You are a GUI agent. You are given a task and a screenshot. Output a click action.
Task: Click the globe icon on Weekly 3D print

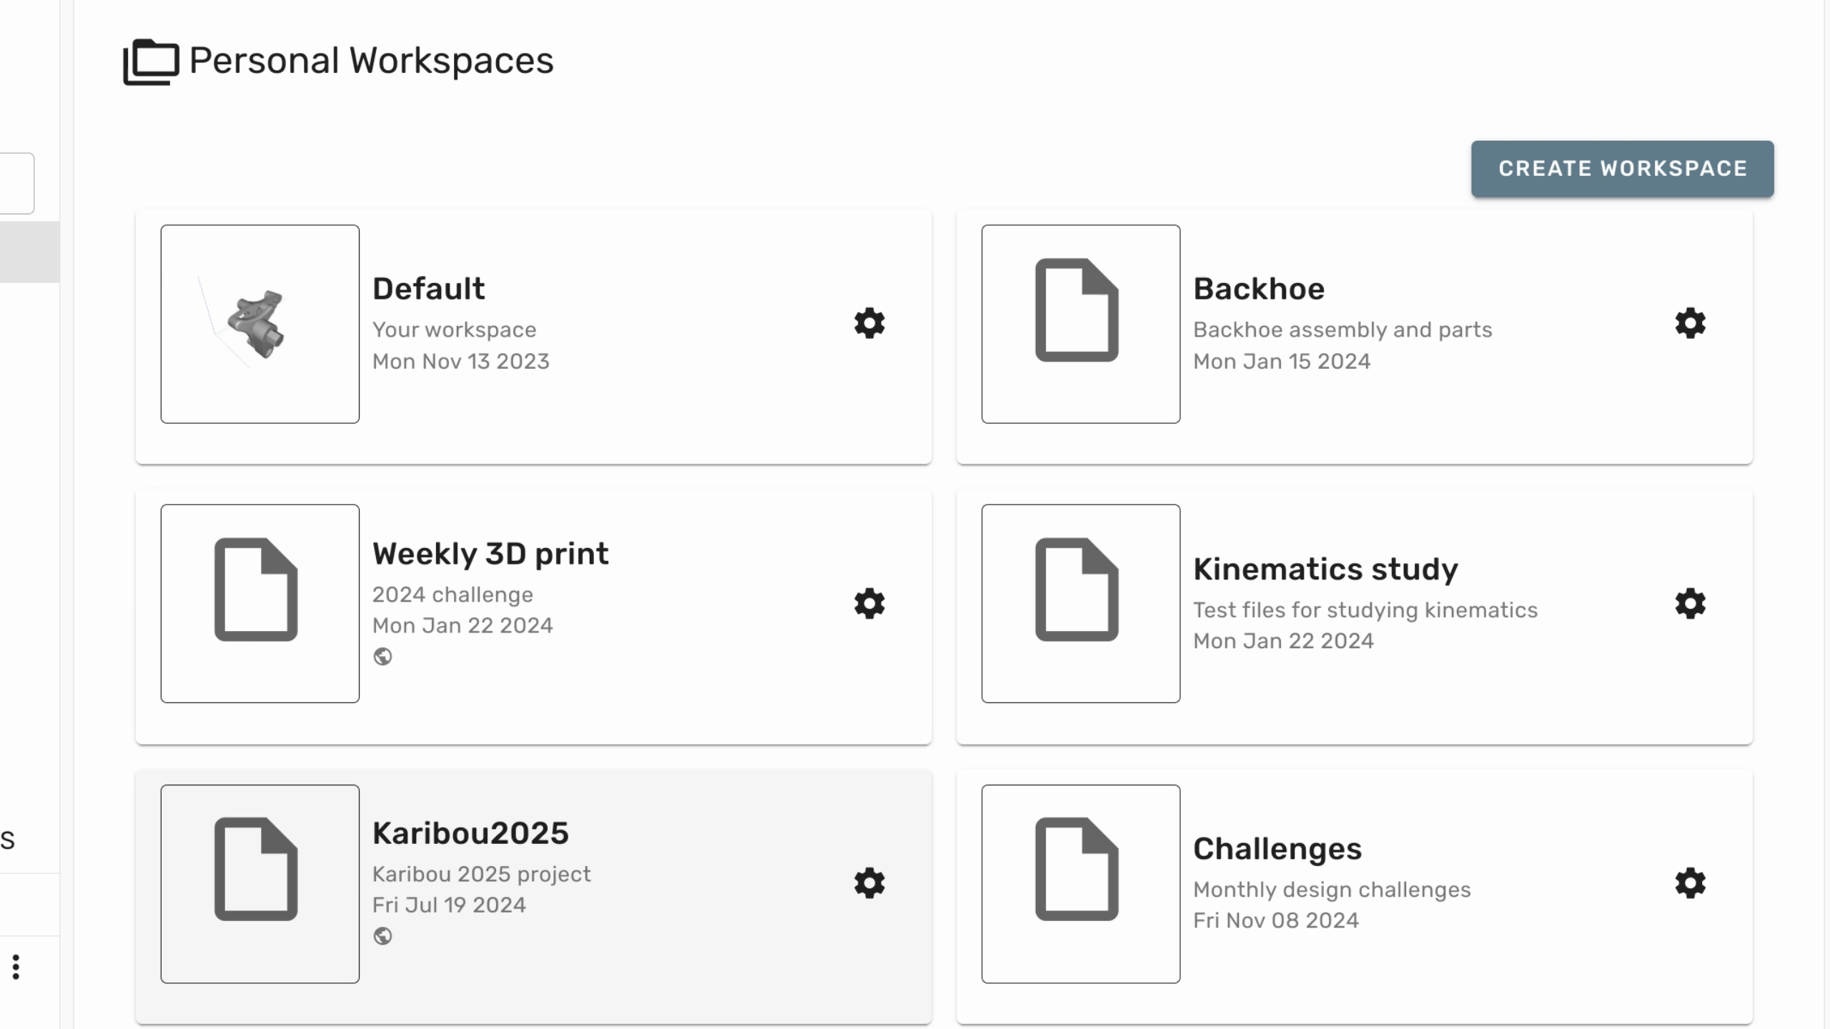pyautogui.click(x=383, y=656)
